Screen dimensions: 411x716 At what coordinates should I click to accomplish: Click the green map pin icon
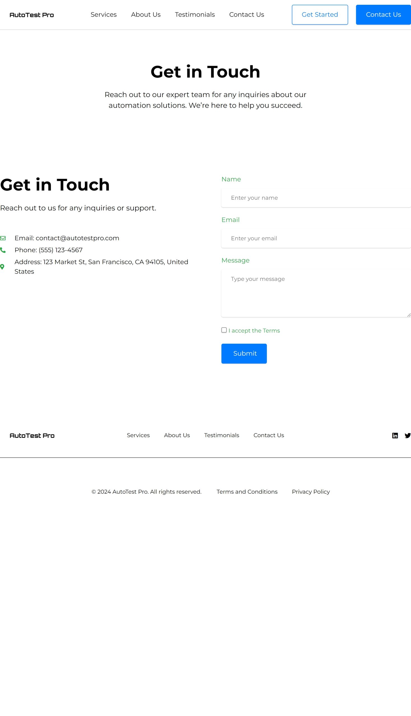2,267
